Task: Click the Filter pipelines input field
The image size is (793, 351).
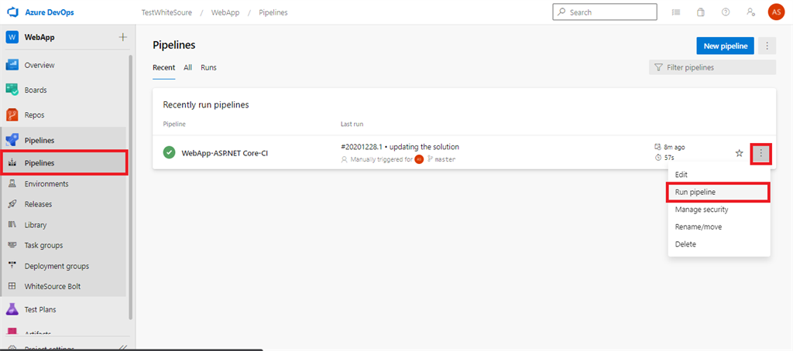Action: [712, 67]
